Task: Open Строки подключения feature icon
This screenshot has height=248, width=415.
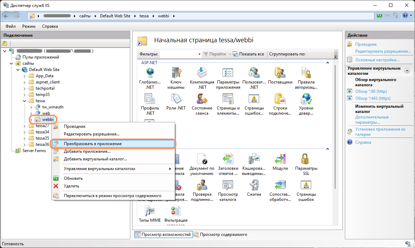Action: (x=280, y=100)
